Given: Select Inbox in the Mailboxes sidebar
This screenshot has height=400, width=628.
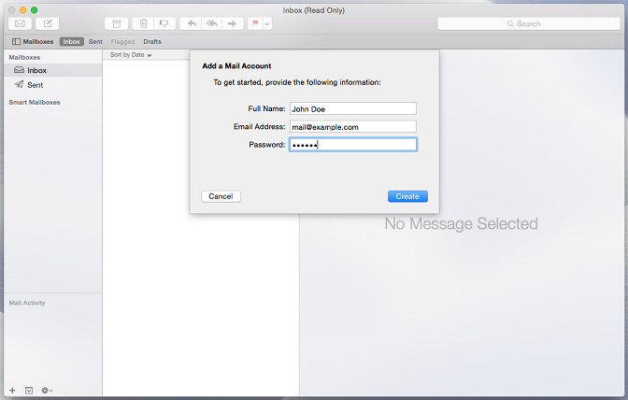Looking at the screenshot, I should pos(37,70).
